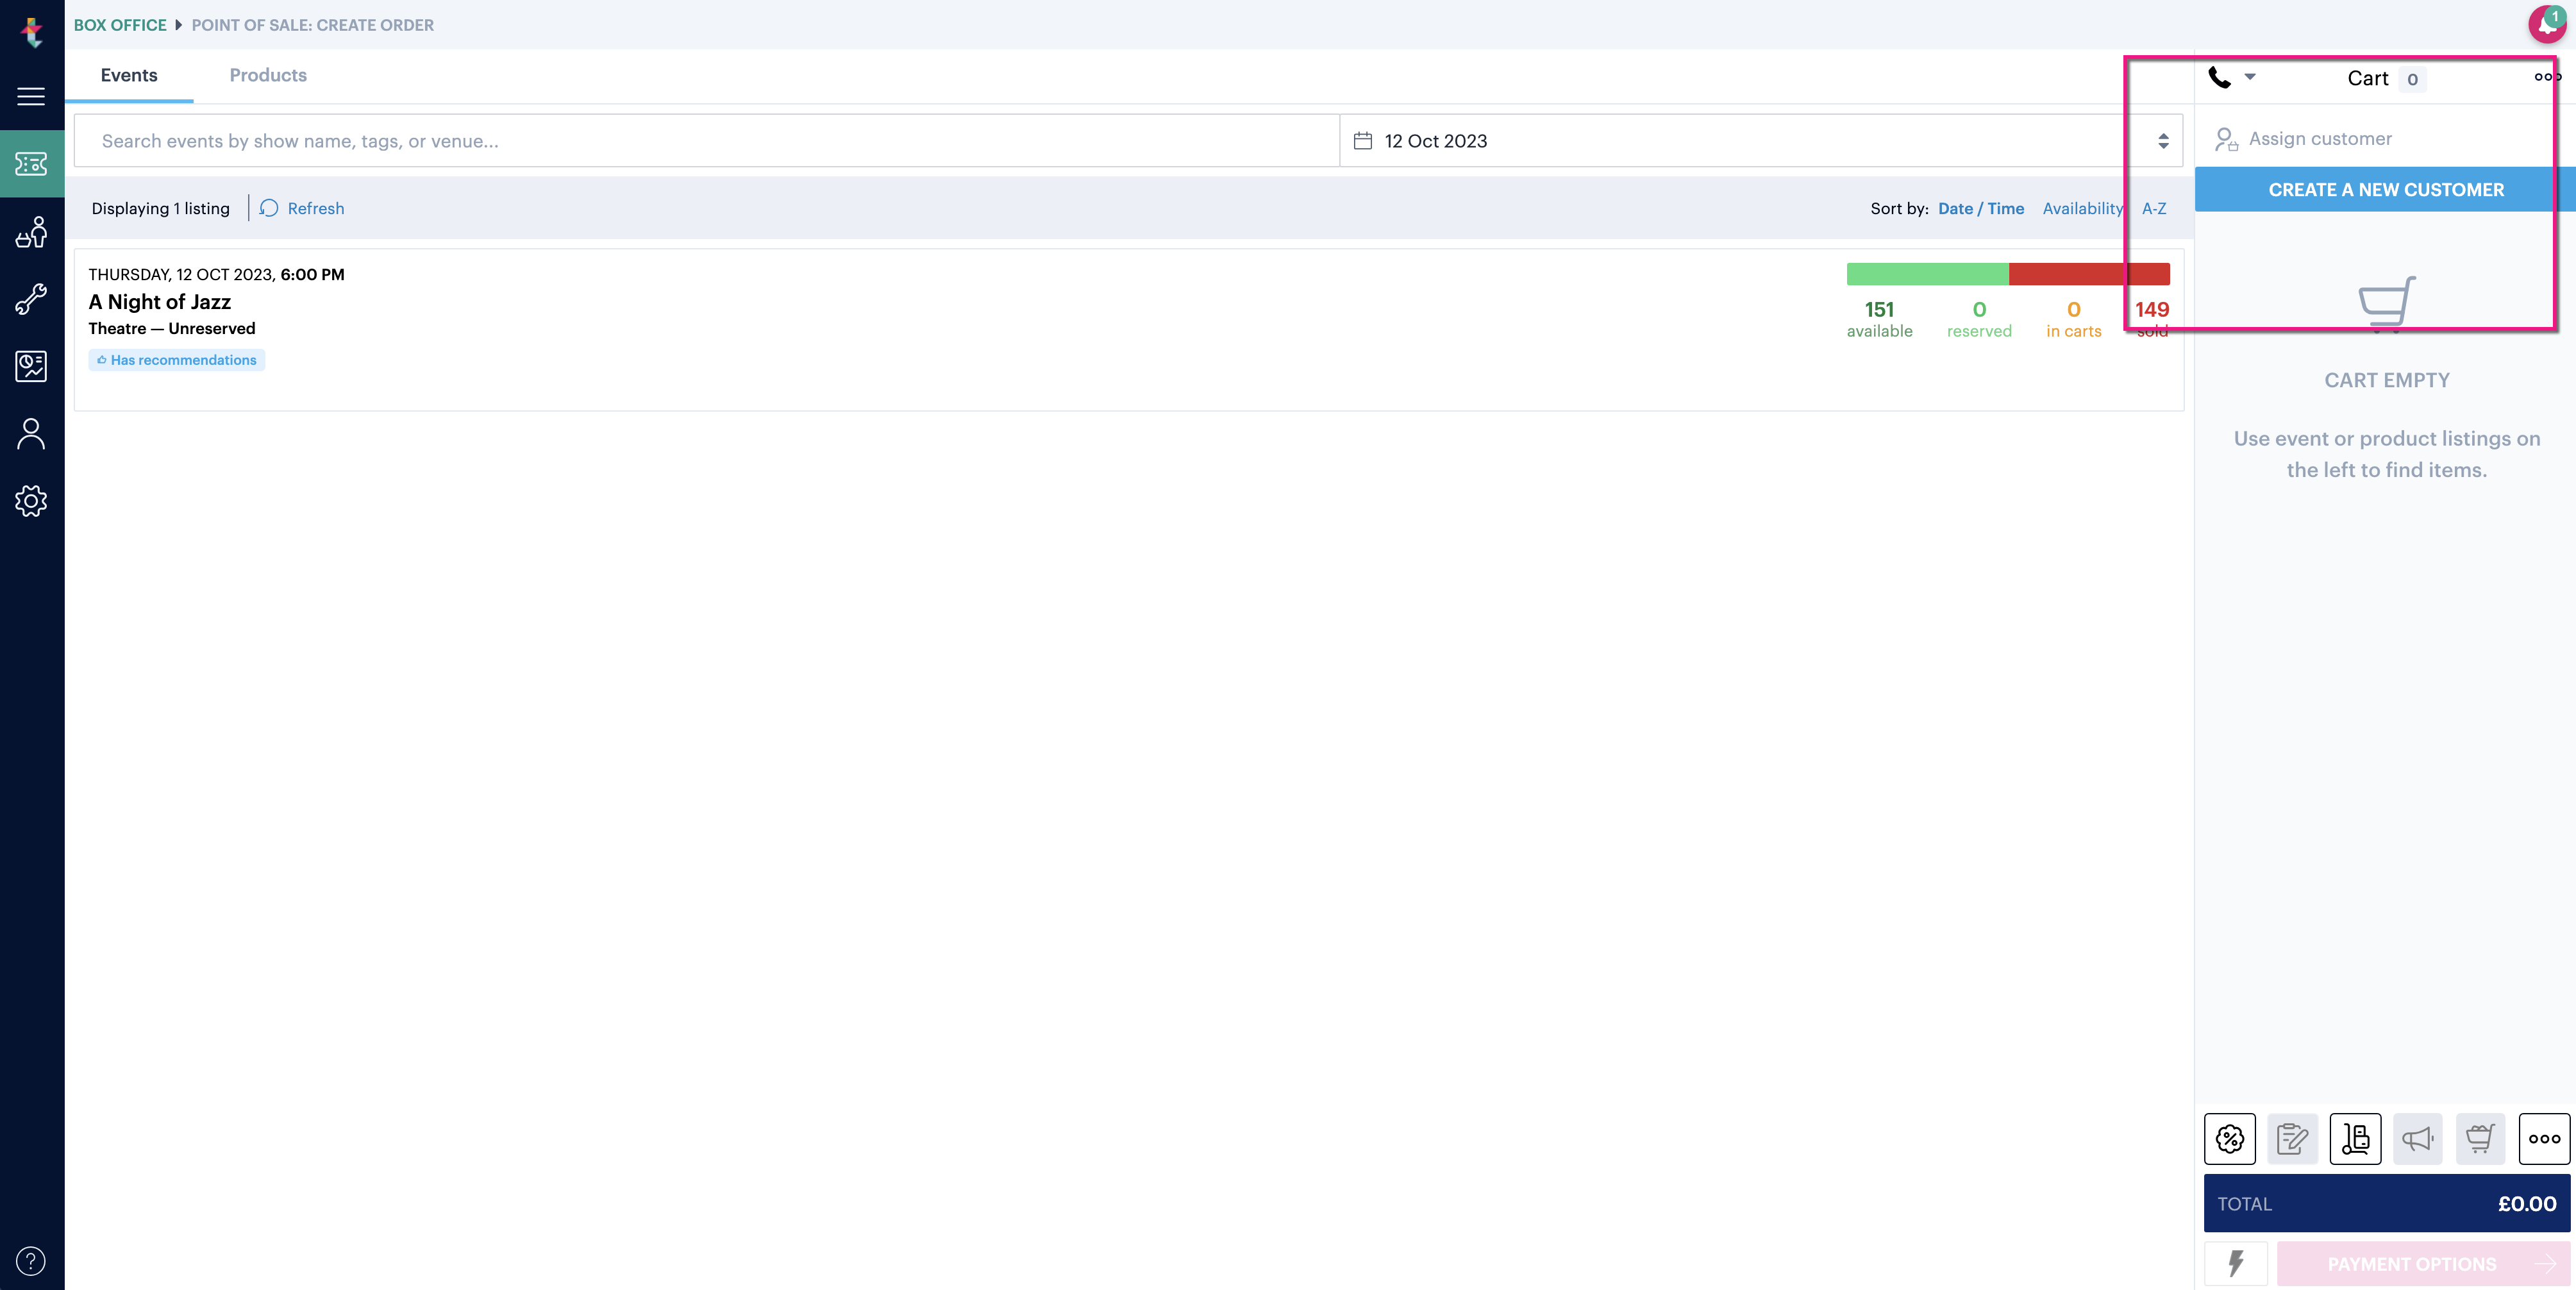Click the 0 in carts count

pos(2073,319)
